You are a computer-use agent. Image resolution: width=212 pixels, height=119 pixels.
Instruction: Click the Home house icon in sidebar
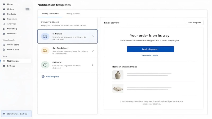pyautogui.click(x=4, y=4)
